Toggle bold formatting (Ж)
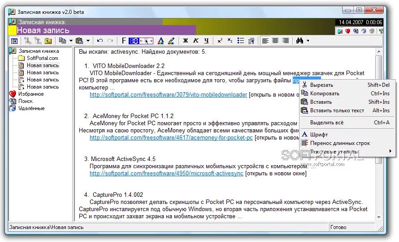The height and width of the screenshot is (242, 399). [186, 41]
